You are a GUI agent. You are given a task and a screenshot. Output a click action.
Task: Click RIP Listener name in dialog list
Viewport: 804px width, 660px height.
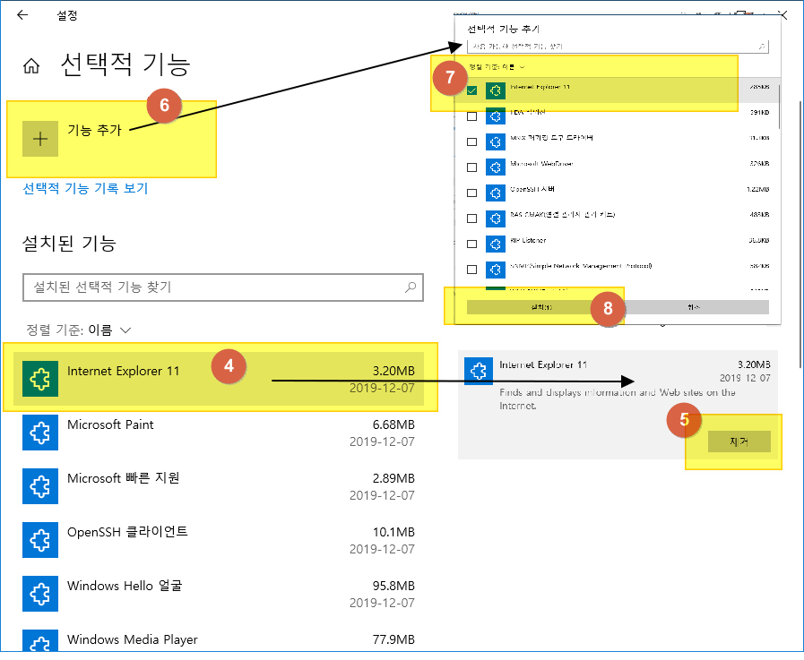pyautogui.click(x=528, y=240)
